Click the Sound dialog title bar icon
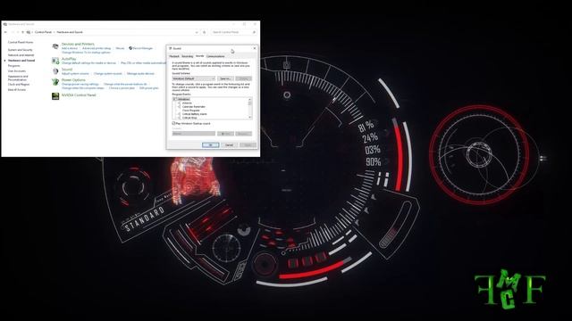 tap(171, 48)
